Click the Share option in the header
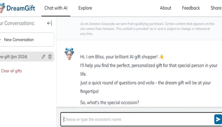 point(216,8)
